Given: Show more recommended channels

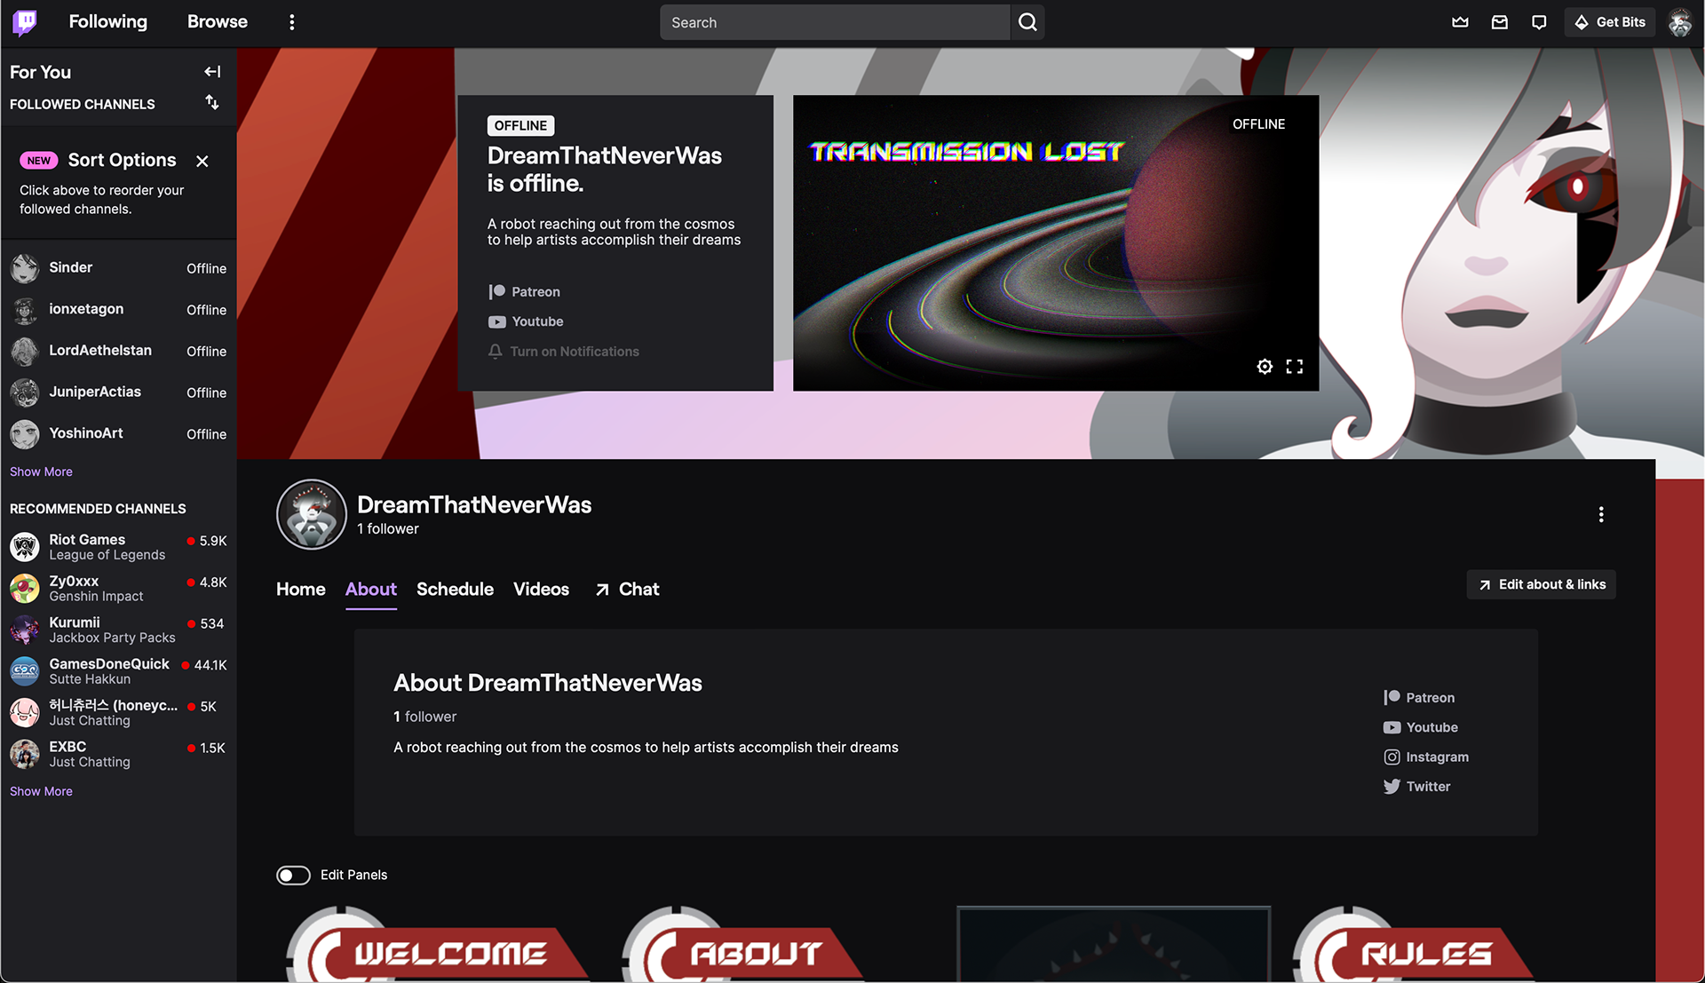Looking at the screenshot, I should coord(41,791).
